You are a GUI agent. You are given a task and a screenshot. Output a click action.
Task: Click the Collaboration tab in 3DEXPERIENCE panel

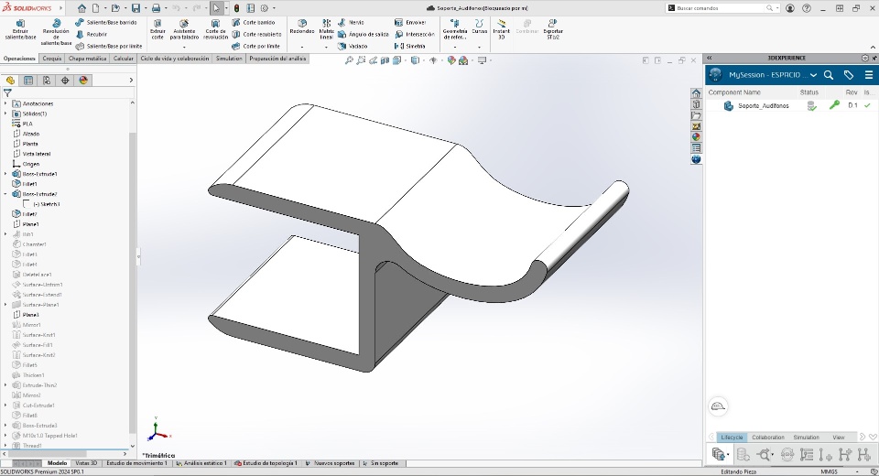[x=767, y=438]
